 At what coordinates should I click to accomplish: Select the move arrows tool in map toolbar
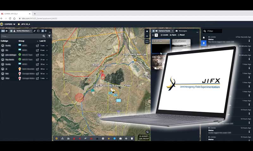[x=126, y=138]
